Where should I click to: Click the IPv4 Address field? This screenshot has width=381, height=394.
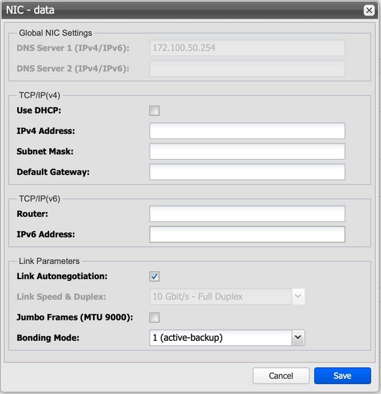pyautogui.click(x=247, y=131)
